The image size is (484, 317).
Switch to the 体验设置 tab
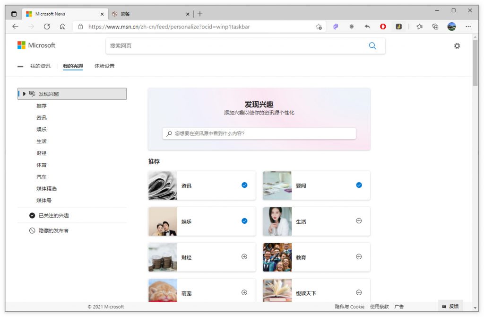click(x=104, y=66)
